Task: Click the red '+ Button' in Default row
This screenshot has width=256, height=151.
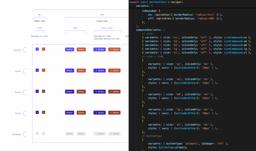Action: pyautogui.click(x=114, y=49)
